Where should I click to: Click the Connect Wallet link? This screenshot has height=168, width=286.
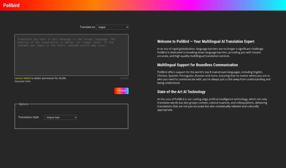[22, 78]
